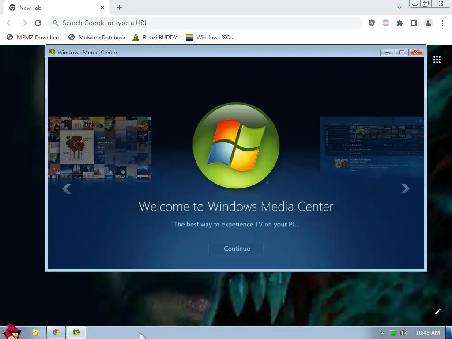Toggle the browser side panel icon
The height and width of the screenshot is (339, 452).
(x=414, y=23)
